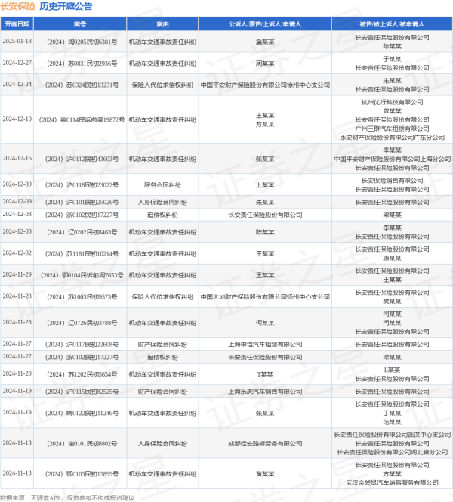Select the 案号 column header
453x502 pixels.
80,24
